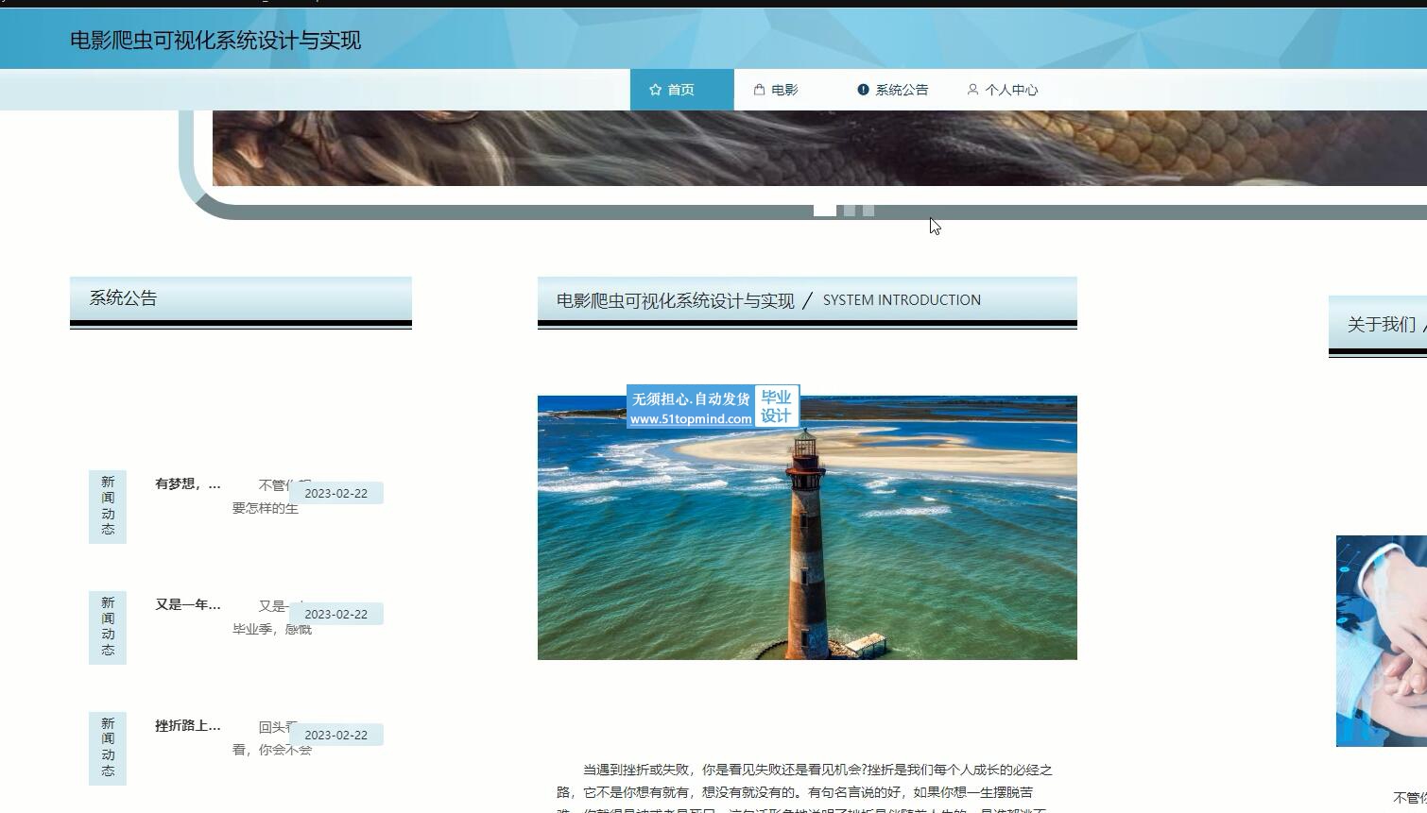Click the star icon beside 首页
Screen dimensions: 1427x813
[655, 90]
